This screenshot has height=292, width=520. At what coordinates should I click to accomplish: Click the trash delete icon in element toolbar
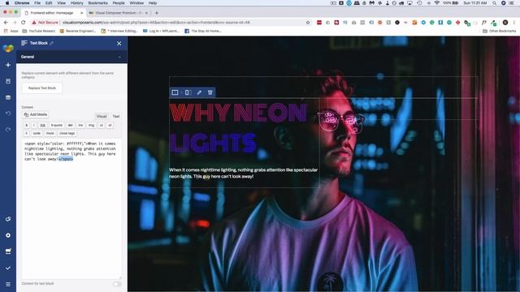(210, 92)
